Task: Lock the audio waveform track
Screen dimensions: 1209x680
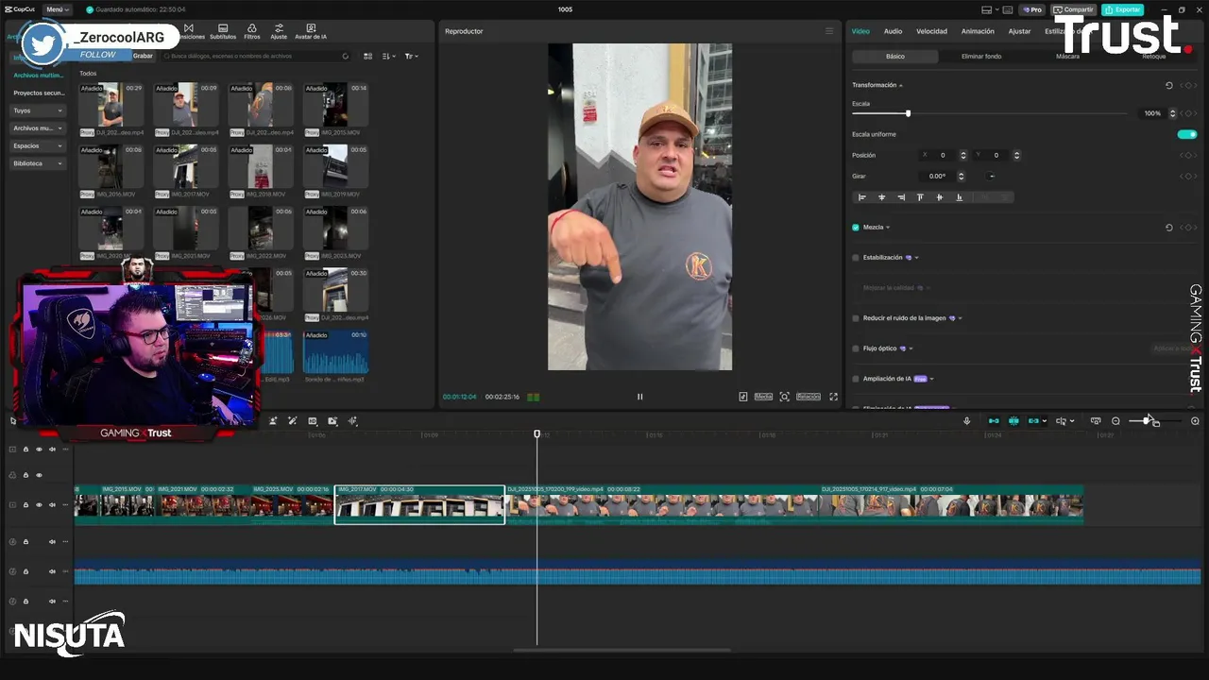Action: pyautogui.click(x=26, y=571)
